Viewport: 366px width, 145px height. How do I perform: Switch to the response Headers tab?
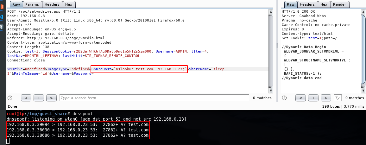[307, 4]
